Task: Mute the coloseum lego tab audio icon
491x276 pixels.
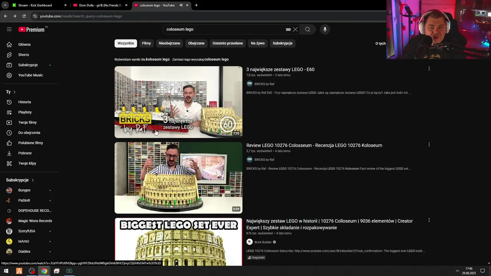Action: pos(181,5)
